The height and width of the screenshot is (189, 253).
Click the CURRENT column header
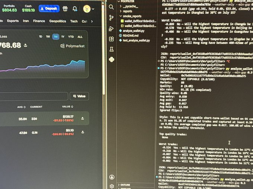pyautogui.click(x=36, y=107)
